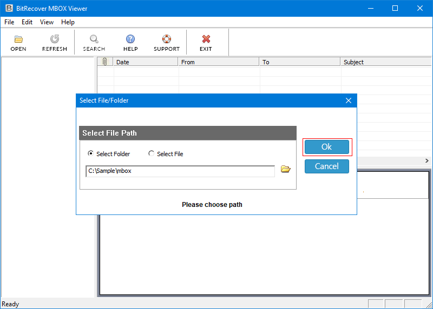Open the File menu
The height and width of the screenshot is (309, 433).
point(9,22)
